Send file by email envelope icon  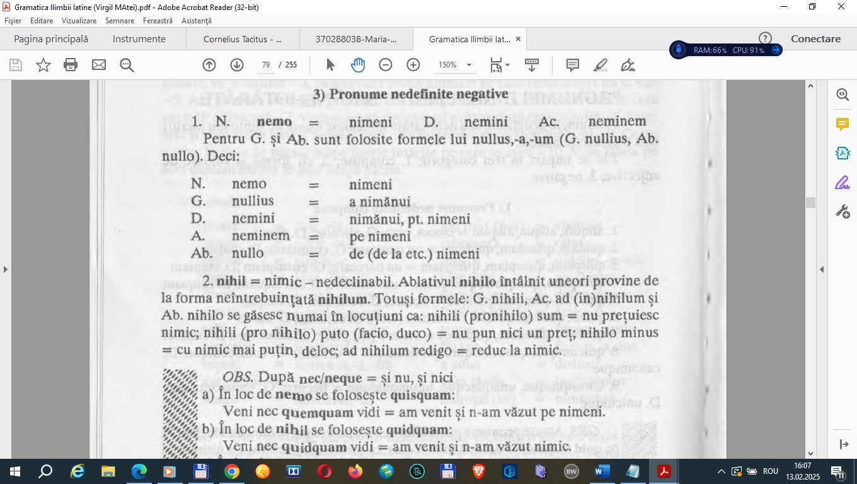(99, 65)
